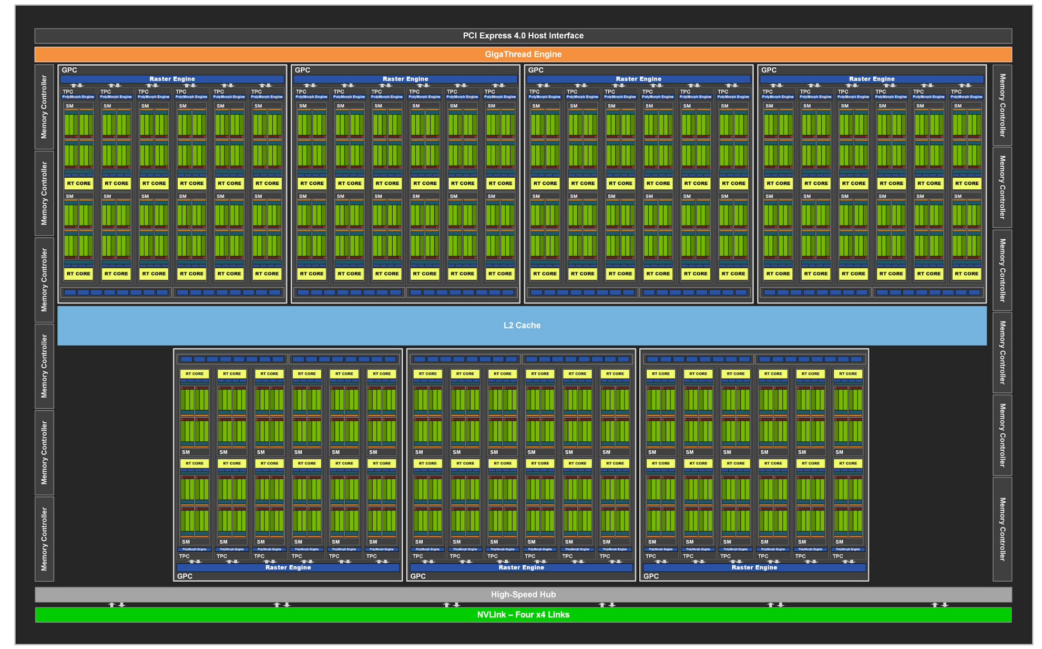
Task: Click the GPC label of bottom-right cluster
Action: pyautogui.click(x=651, y=576)
